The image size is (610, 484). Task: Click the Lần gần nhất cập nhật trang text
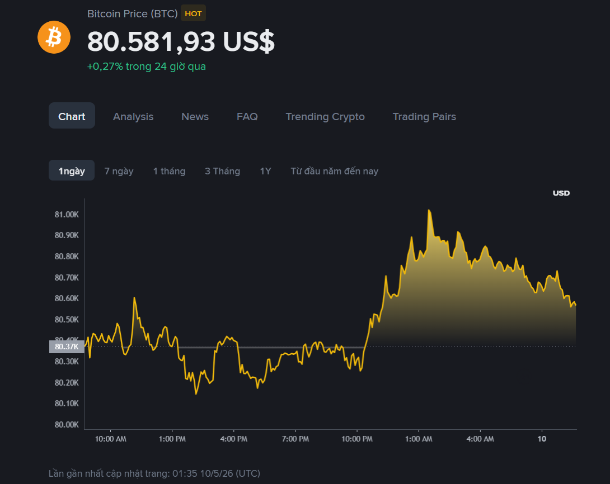154,473
